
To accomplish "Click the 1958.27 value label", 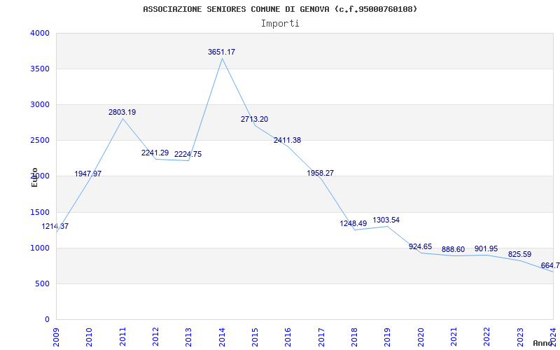I will [321, 174].
